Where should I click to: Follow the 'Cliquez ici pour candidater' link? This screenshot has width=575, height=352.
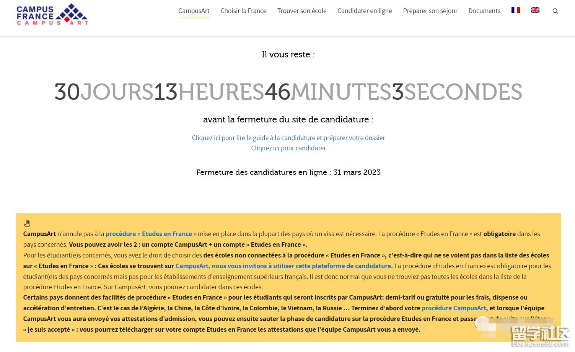[x=288, y=148]
